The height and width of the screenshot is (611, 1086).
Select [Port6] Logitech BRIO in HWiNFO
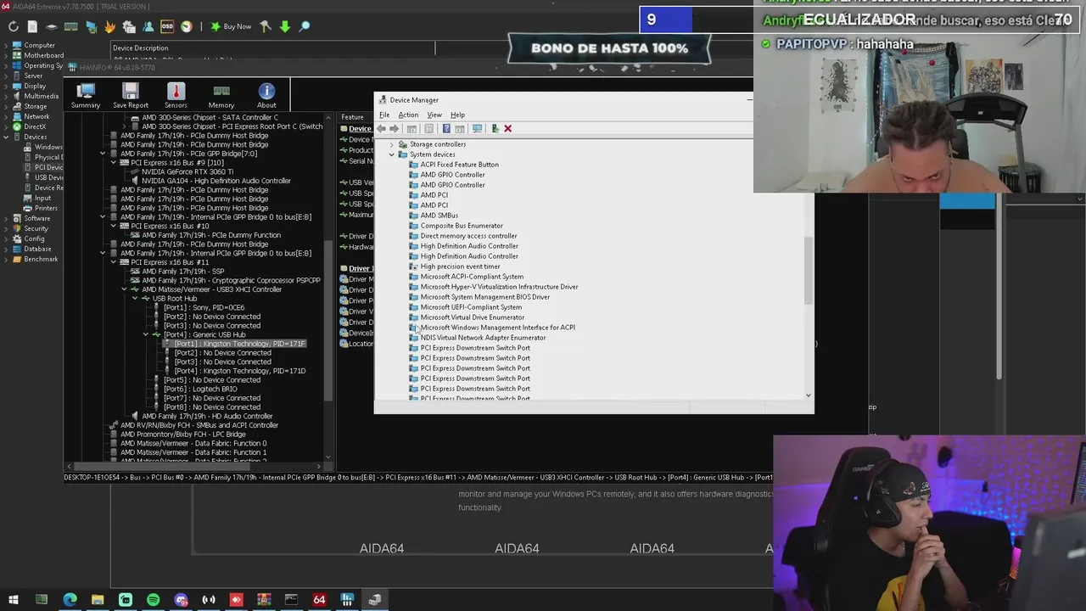200,389
